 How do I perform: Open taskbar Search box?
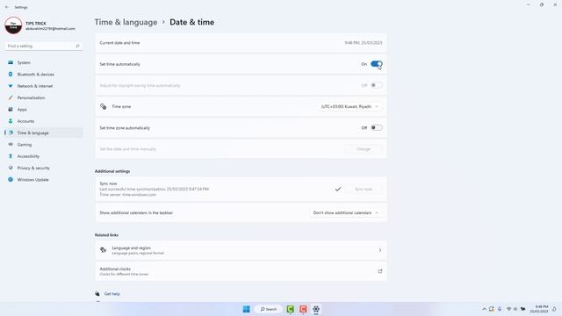click(269, 309)
